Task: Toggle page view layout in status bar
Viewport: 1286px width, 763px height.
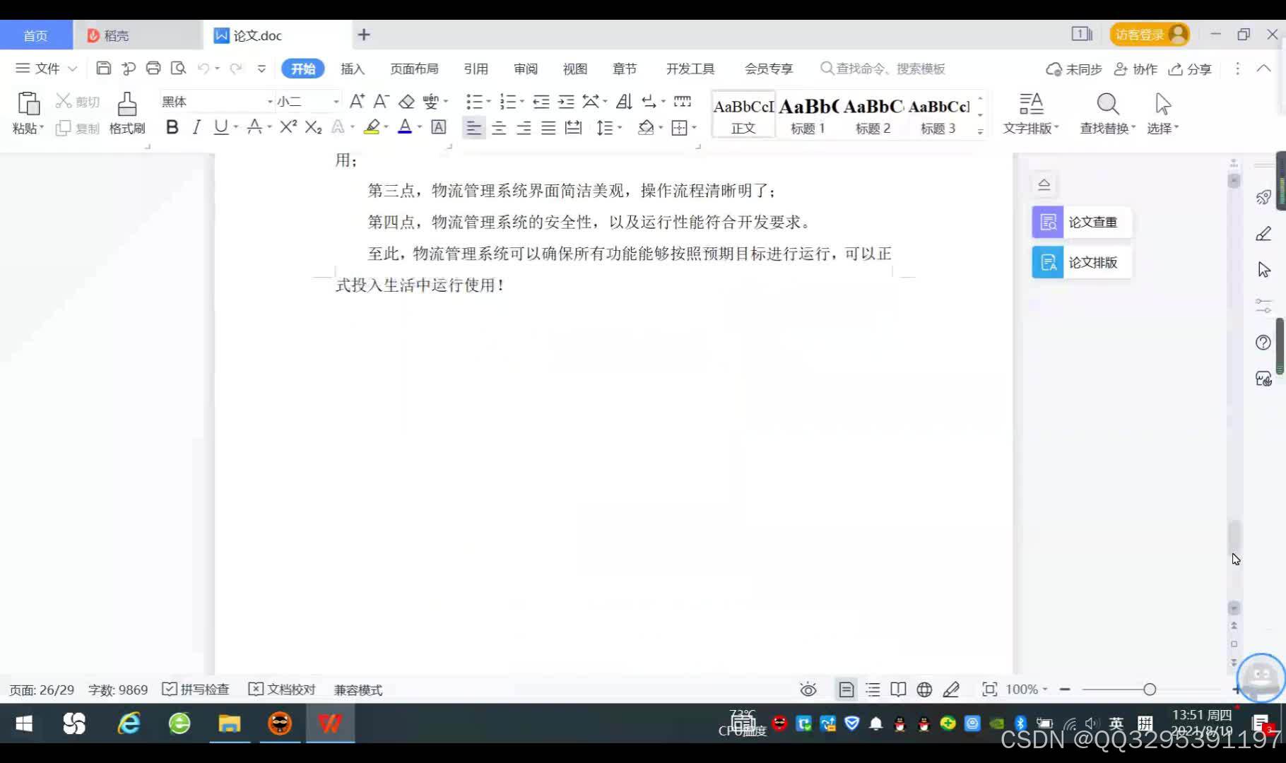Action: point(846,690)
